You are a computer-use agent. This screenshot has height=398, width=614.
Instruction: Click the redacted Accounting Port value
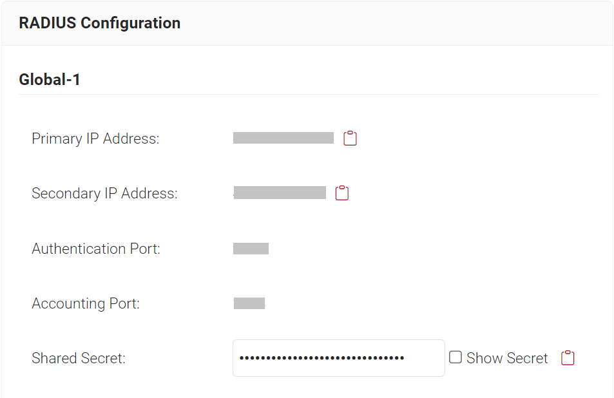[x=249, y=303]
